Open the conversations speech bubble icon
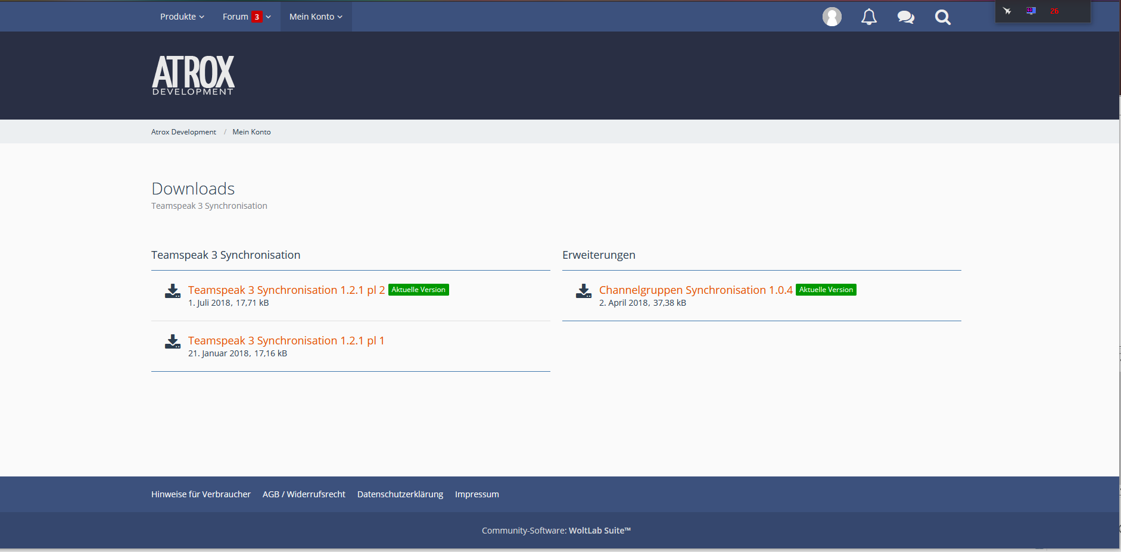 point(905,17)
